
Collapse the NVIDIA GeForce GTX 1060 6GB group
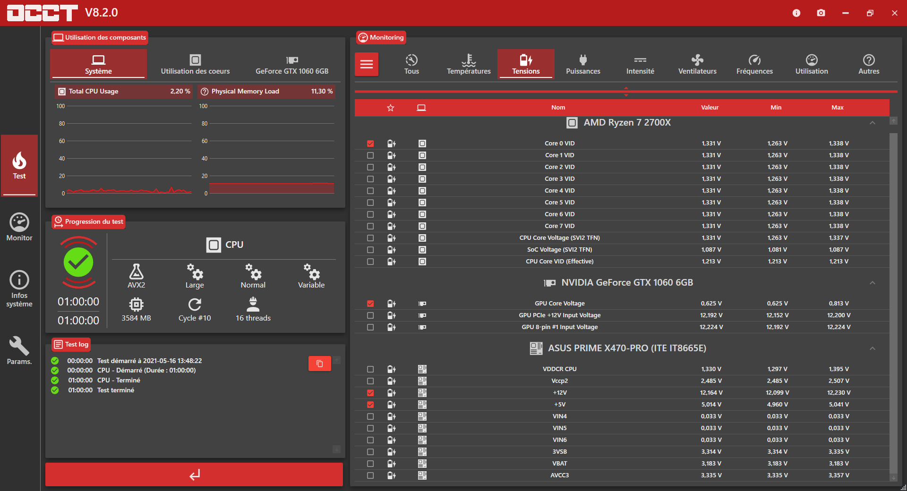(x=873, y=283)
